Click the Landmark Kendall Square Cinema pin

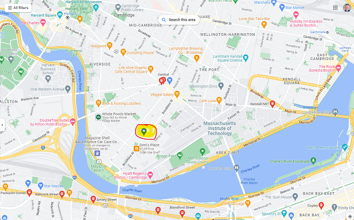[246, 58]
